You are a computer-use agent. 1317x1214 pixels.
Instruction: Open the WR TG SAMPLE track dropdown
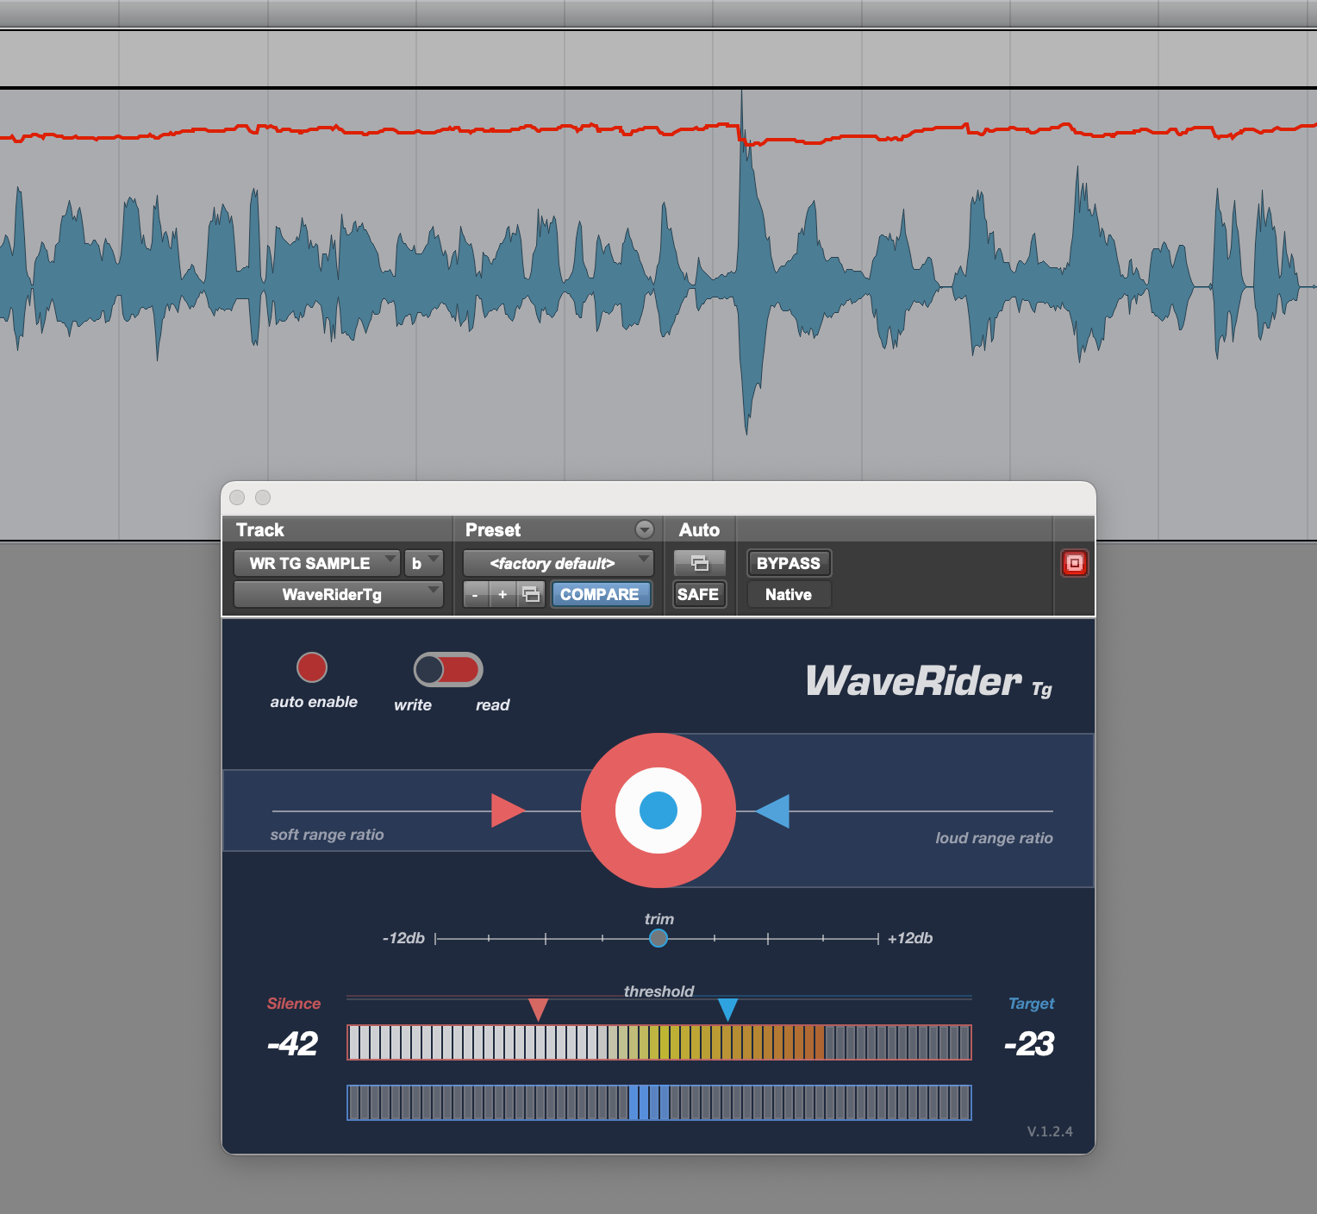point(315,563)
